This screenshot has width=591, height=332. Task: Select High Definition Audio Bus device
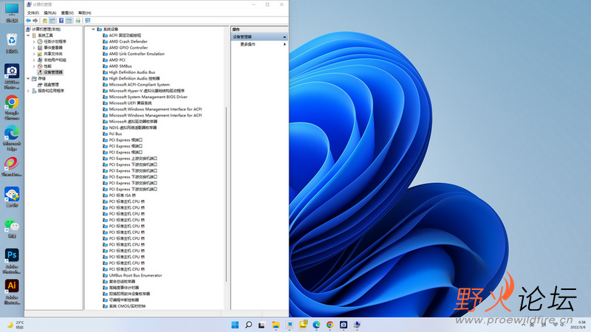132,72
